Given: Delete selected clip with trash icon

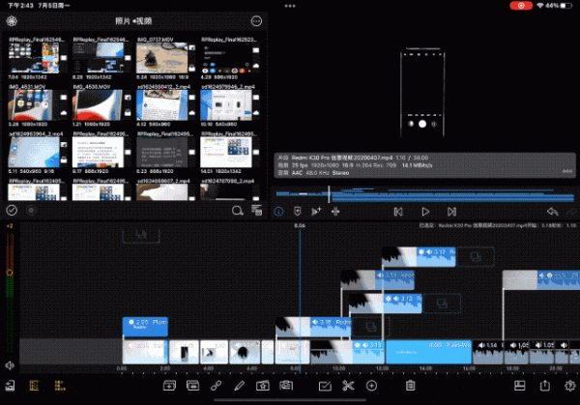Looking at the screenshot, I should point(411,386).
